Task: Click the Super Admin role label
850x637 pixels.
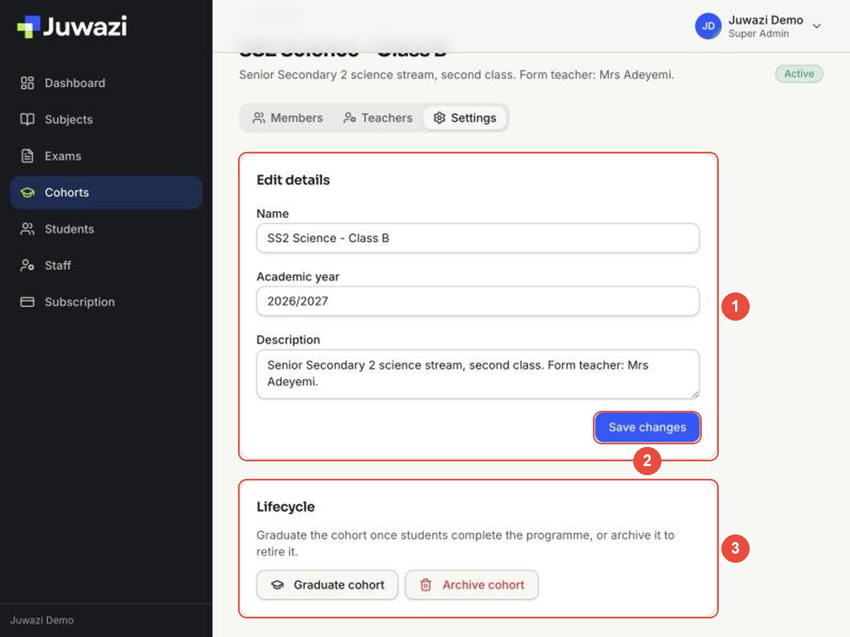Action: tap(759, 33)
